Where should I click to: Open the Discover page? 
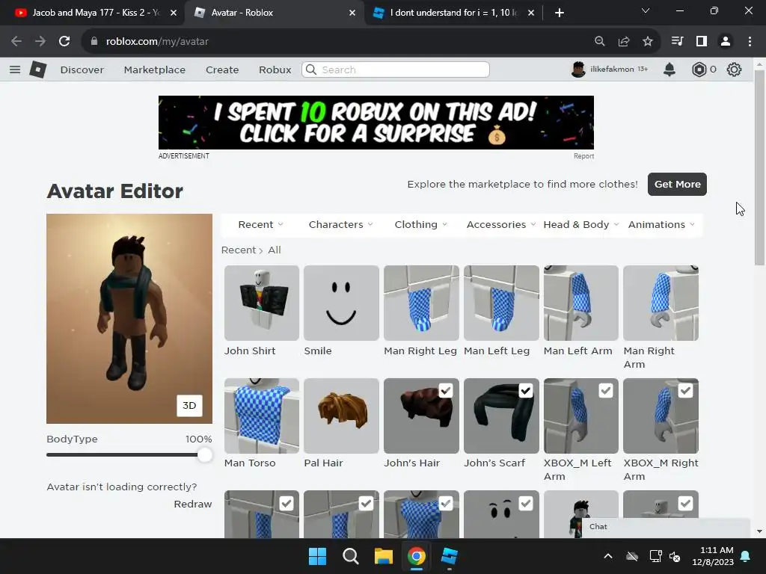(x=82, y=70)
